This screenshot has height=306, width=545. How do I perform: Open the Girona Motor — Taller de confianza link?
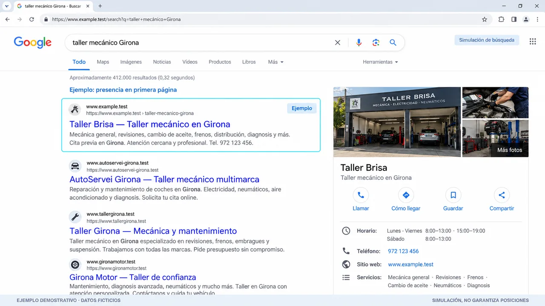coord(133,277)
